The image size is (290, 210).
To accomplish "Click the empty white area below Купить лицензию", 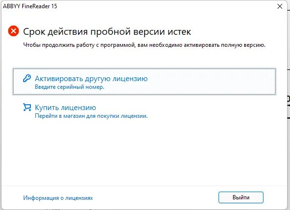I will coord(144,152).
